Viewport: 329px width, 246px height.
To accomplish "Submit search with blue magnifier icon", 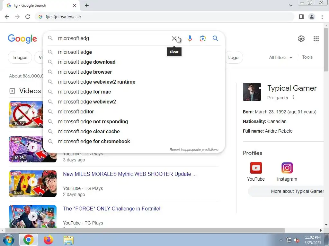I will [x=215, y=38].
